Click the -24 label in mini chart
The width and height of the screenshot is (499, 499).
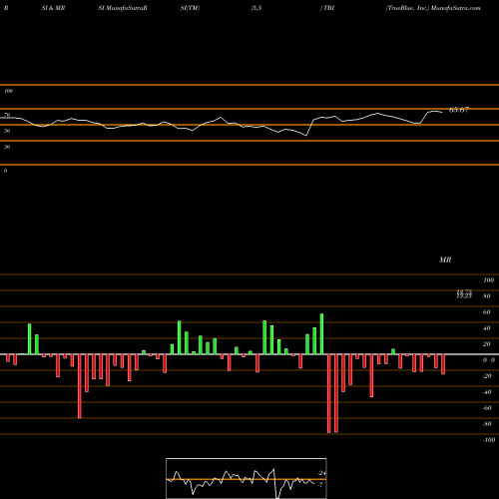321,473
